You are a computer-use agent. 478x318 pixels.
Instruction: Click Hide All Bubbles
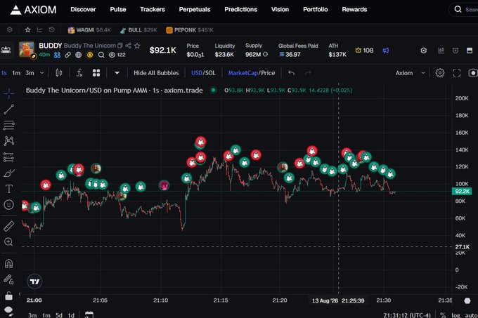156,73
